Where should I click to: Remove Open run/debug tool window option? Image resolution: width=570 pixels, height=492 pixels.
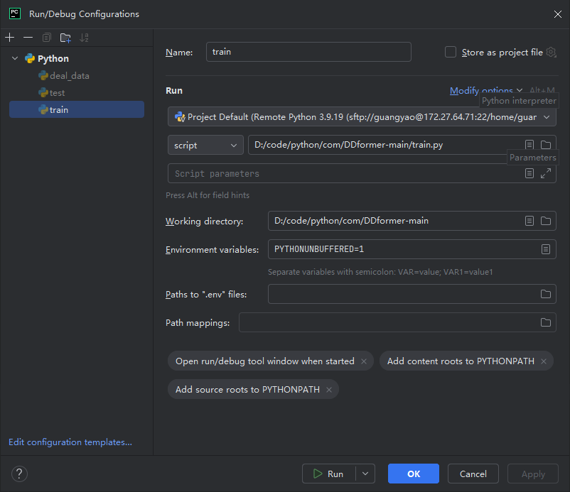[x=364, y=361]
